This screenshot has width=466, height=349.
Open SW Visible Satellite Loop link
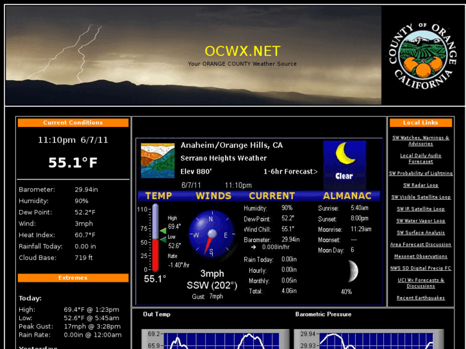click(420, 197)
